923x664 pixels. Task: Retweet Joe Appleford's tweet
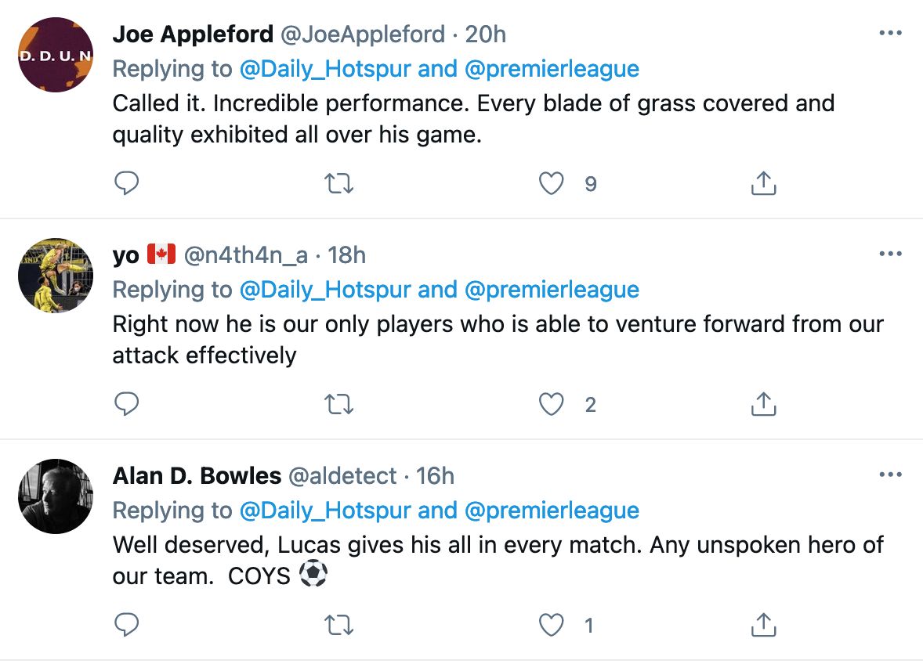(338, 183)
